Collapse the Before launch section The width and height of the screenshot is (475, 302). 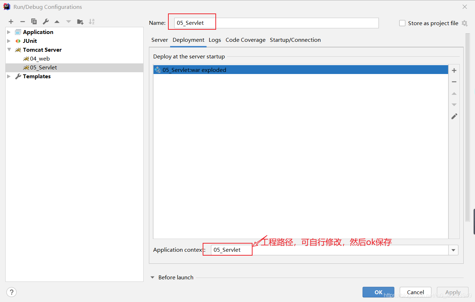pyautogui.click(x=152, y=278)
